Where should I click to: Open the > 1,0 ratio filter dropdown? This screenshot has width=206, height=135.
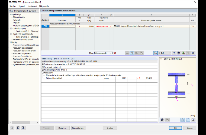pos(165,53)
